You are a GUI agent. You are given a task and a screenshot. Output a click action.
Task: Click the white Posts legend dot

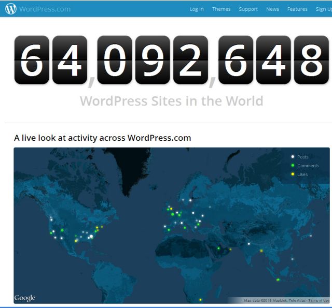[293, 157]
